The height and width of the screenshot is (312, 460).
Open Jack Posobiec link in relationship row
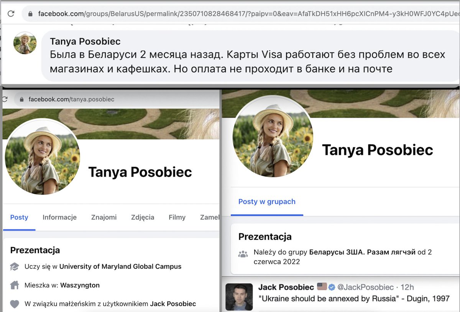click(173, 304)
